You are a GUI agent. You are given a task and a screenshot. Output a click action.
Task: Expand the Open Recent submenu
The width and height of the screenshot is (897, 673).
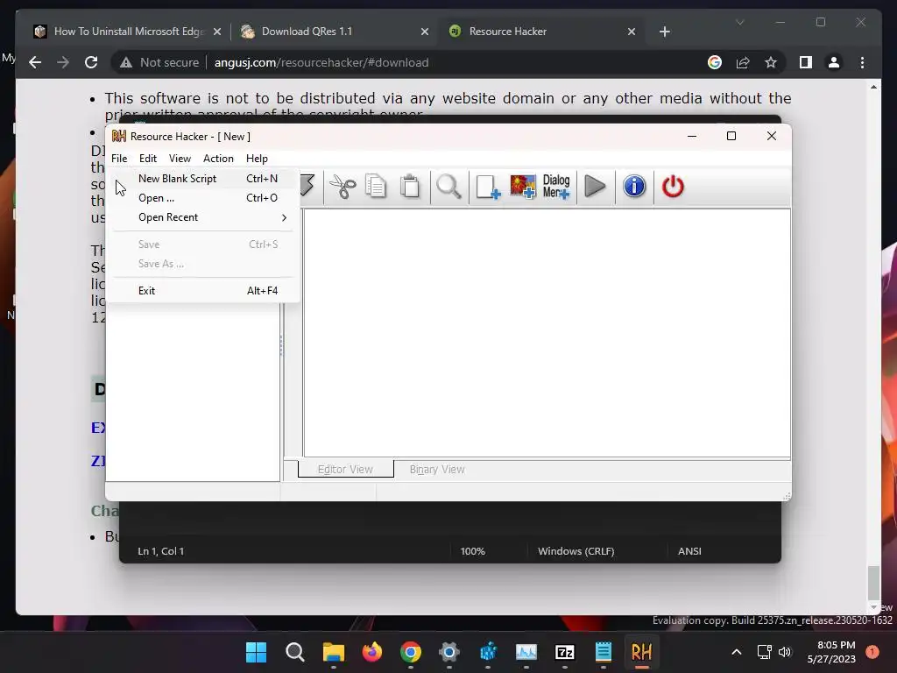coord(203,217)
